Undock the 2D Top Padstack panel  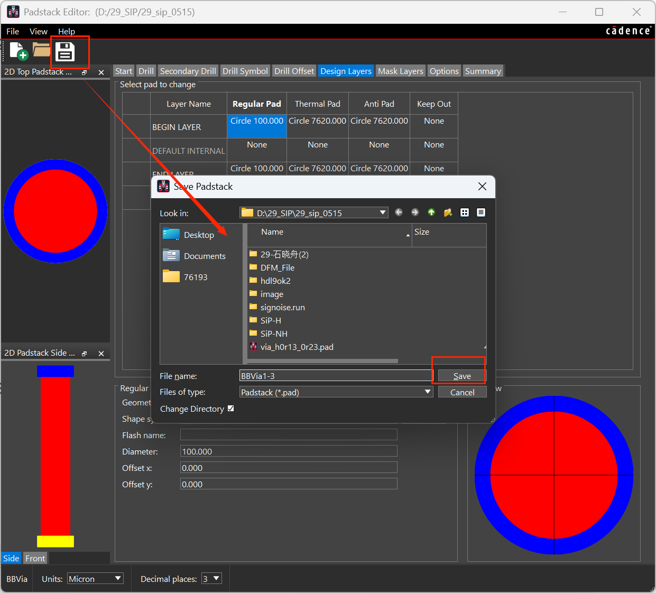point(85,72)
